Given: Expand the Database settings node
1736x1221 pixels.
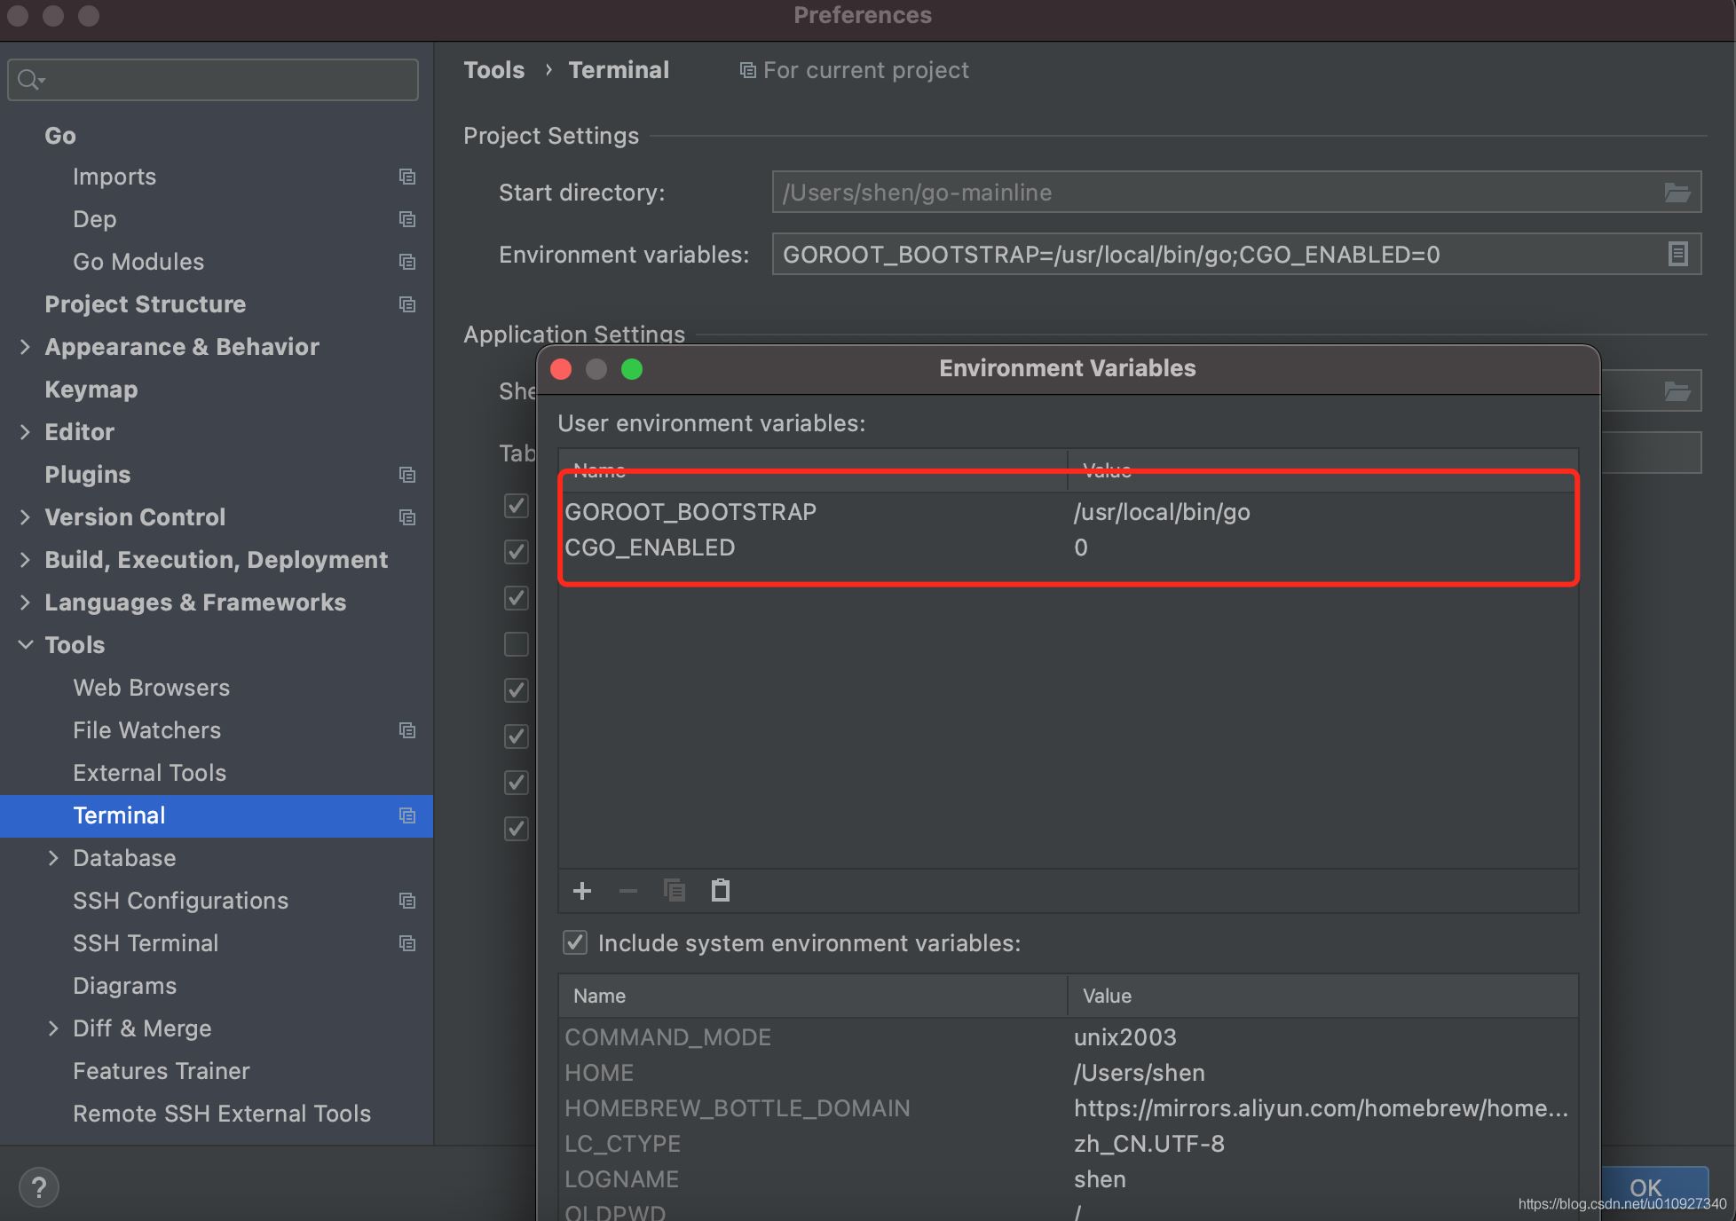Looking at the screenshot, I should (x=53, y=858).
